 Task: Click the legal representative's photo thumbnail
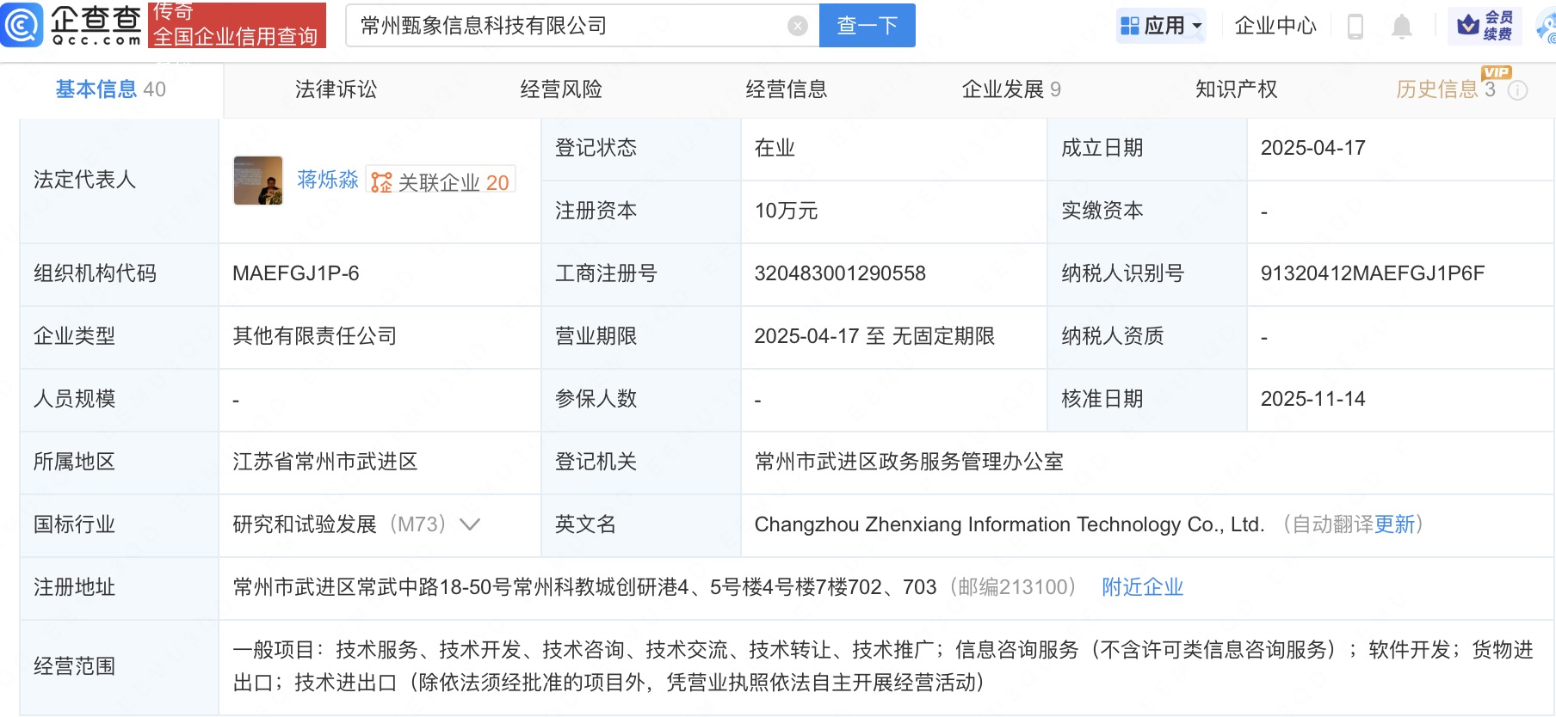258,181
